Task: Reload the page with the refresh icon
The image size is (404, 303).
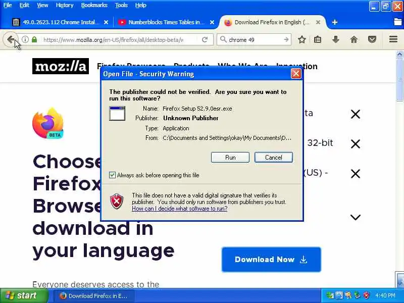Action: pos(205,40)
